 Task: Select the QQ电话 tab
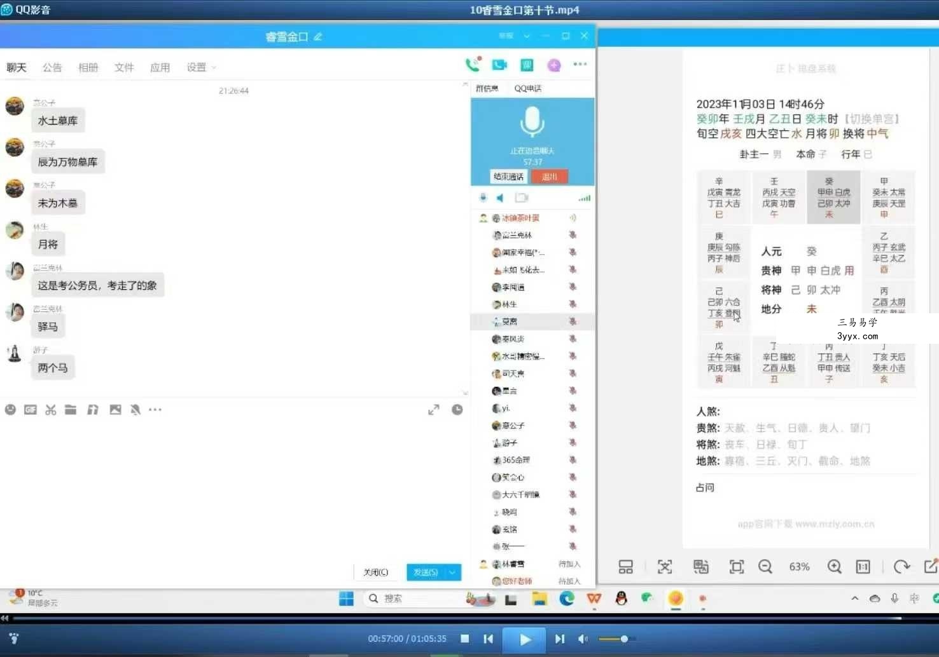(528, 88)
